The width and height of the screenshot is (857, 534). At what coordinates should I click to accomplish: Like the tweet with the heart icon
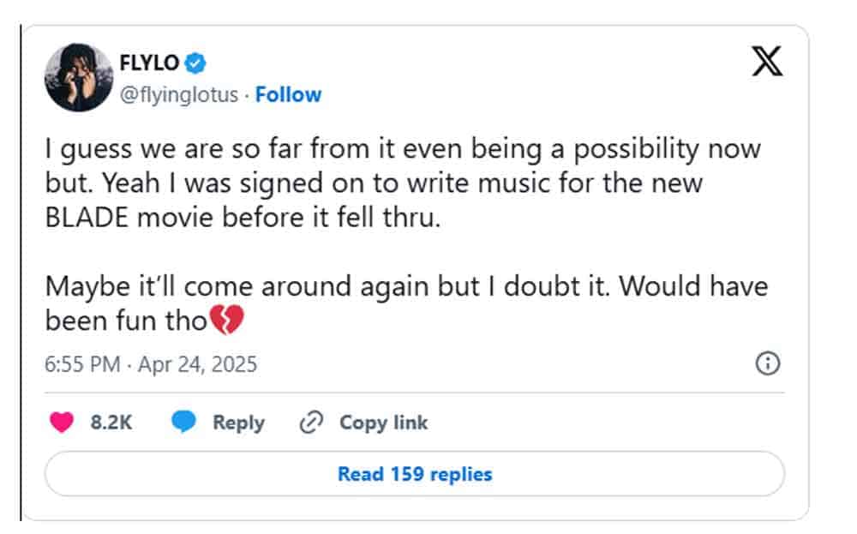click(62, 422)
